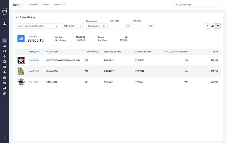Screen dimensions: 227x144
Task: Sort by LAST SHIPPED DATE column header
Action: click(x=143, y=52)
